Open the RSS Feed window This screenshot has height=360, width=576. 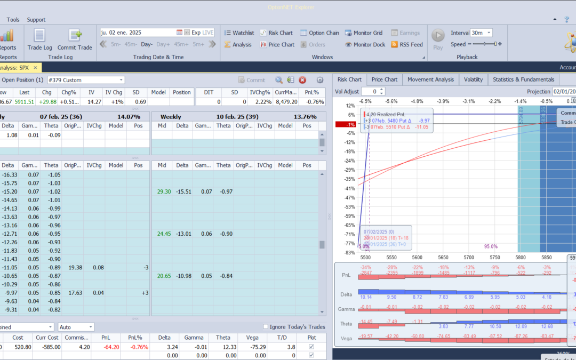pyautogui.click(x=406, y=45)
